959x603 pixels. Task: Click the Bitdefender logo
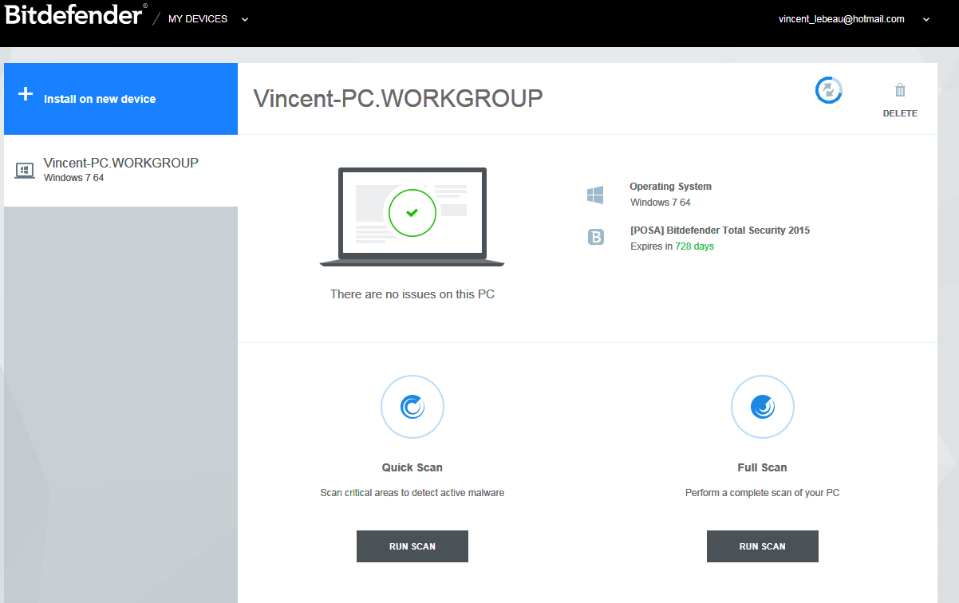[x=76, y=14]
